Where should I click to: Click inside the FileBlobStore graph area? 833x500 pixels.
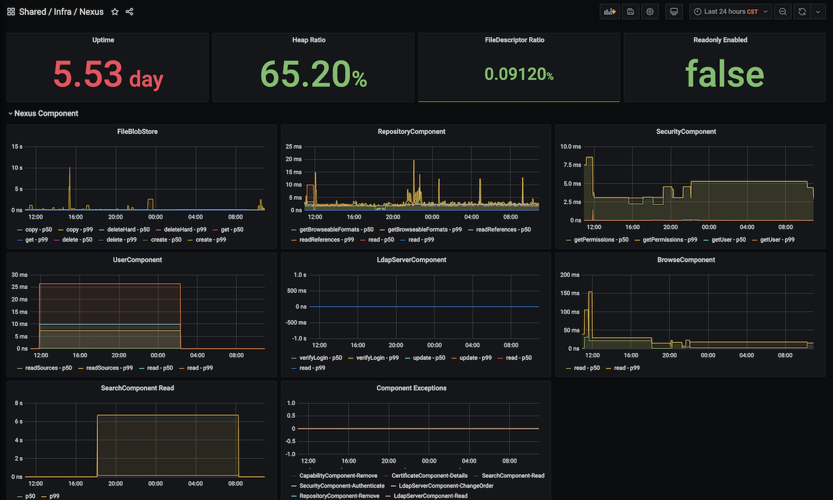pos(146,178)
